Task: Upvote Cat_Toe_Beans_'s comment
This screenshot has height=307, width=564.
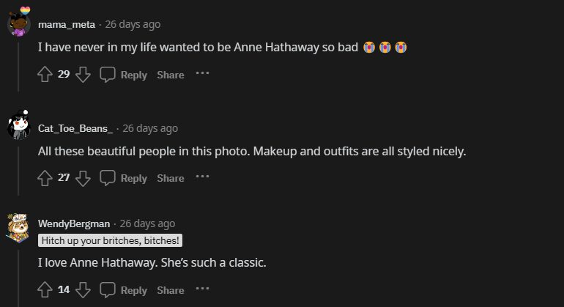Action: click(x=45, y=177)
